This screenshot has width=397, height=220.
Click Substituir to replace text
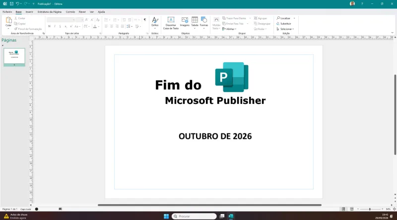pyautogui.click(x=283, y=24)
